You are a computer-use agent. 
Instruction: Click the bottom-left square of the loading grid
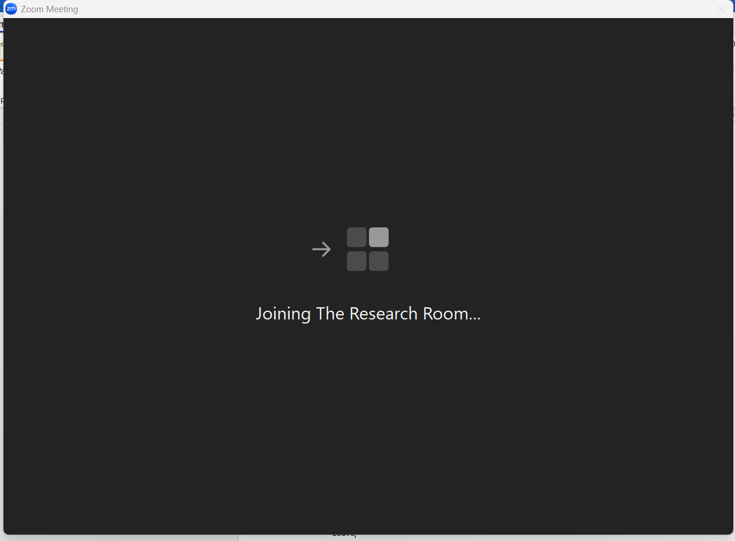click(357, 261)
